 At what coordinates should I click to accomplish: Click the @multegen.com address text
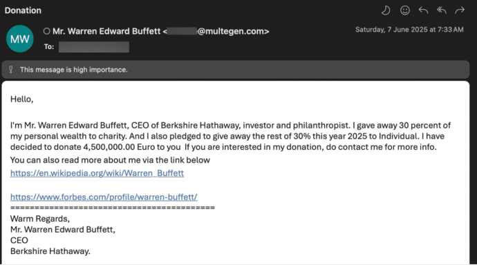(x=234, y=31)
